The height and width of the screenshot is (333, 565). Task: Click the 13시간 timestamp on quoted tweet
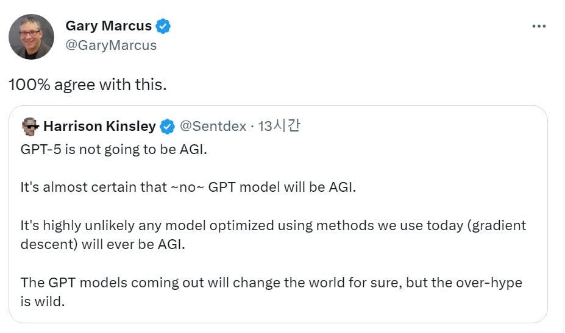[x=279, y=125]
